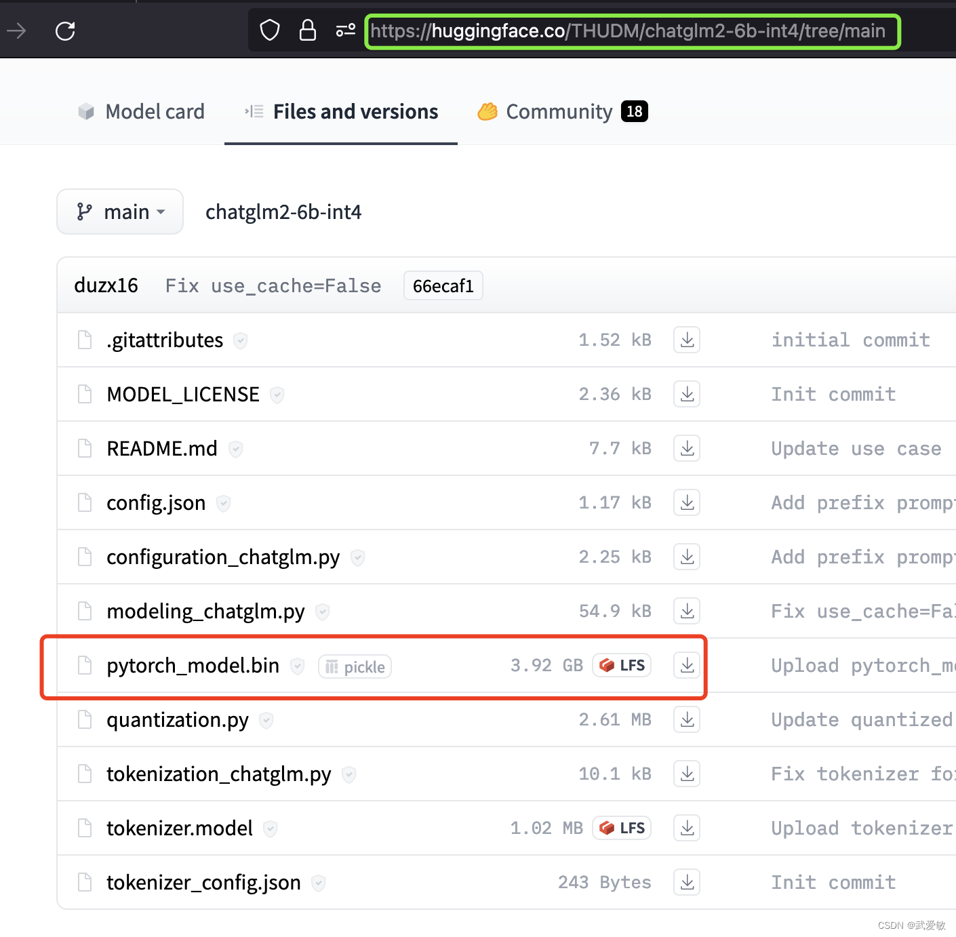Viewport: 956px width, 937px height.
Task: Download the README.md file
Action: point(686,448)
